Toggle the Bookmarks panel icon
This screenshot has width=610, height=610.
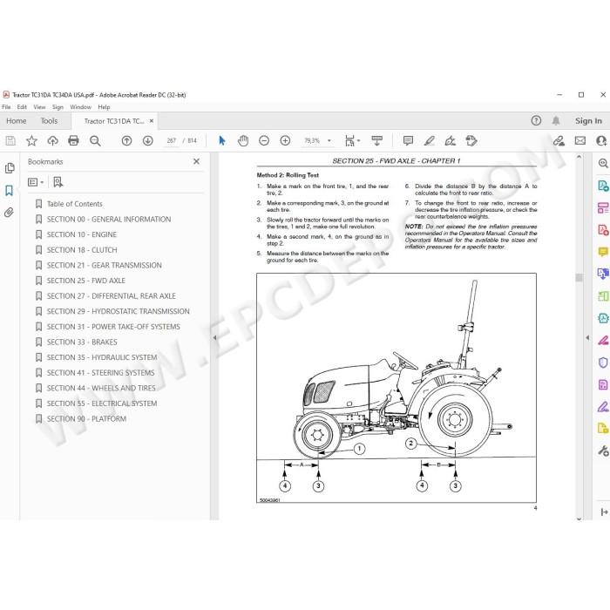[x=10, y=191]
